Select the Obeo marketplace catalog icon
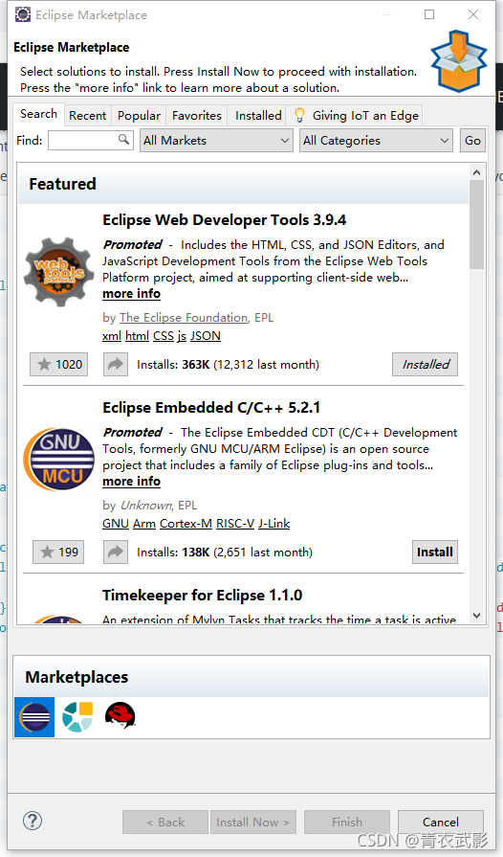Viewport: 503px width, 857px height. 77,717
